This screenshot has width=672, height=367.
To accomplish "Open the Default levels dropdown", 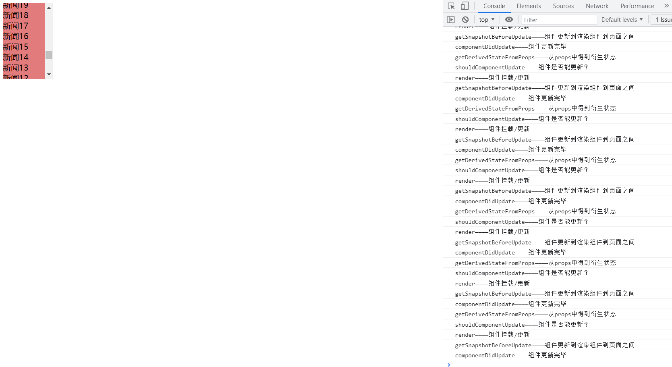I will (x=622, y=20).
